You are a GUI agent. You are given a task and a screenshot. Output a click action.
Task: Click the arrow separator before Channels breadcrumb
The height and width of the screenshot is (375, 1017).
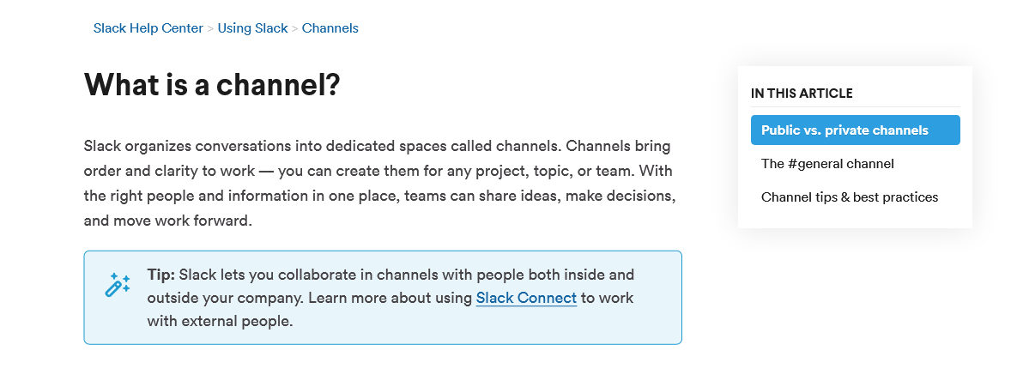(294, 28)
